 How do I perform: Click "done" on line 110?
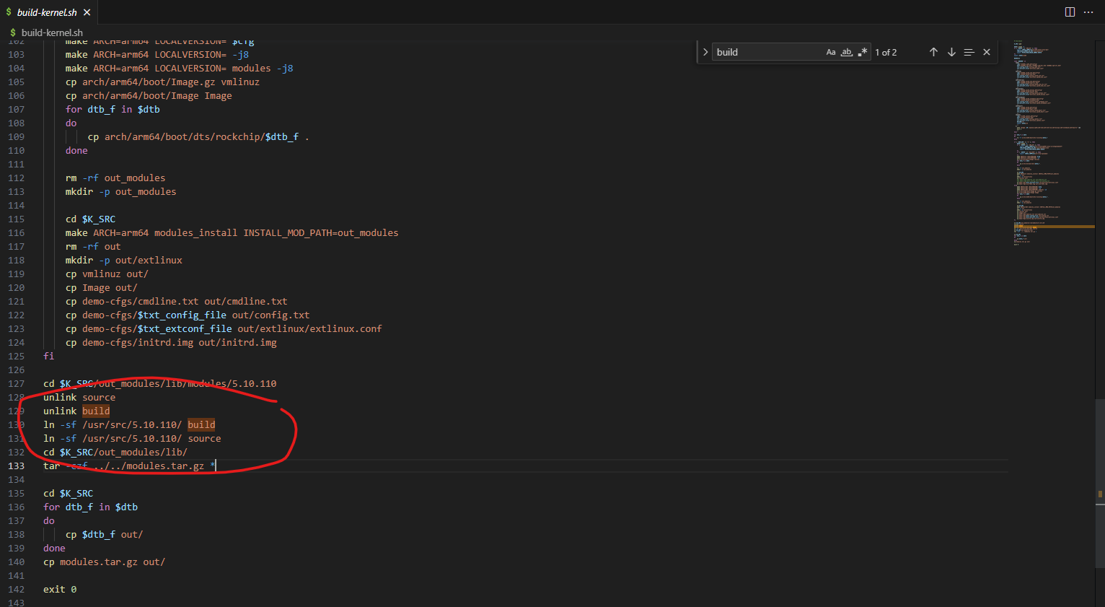coord(76,150)
